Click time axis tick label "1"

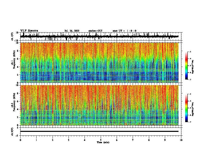[36, 140]
